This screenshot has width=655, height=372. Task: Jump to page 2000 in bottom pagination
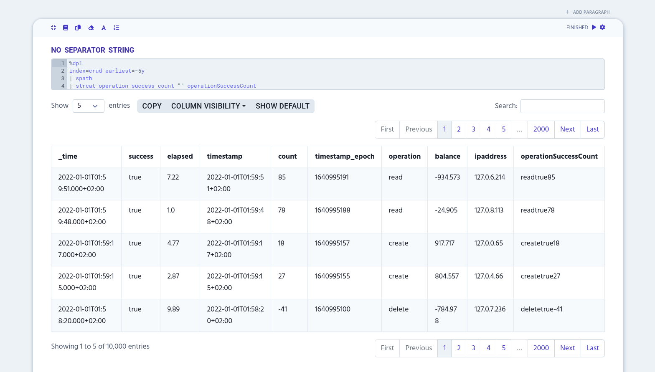click(x=541, y=348)
